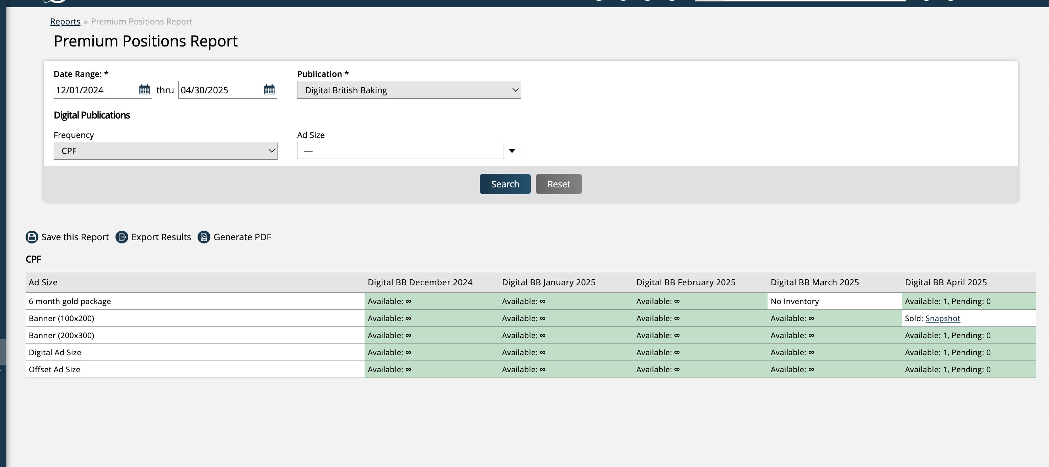Click the Ad Size dropdown arrow
The height and width of the screenshot is (467, 1049).
[512, 151]
